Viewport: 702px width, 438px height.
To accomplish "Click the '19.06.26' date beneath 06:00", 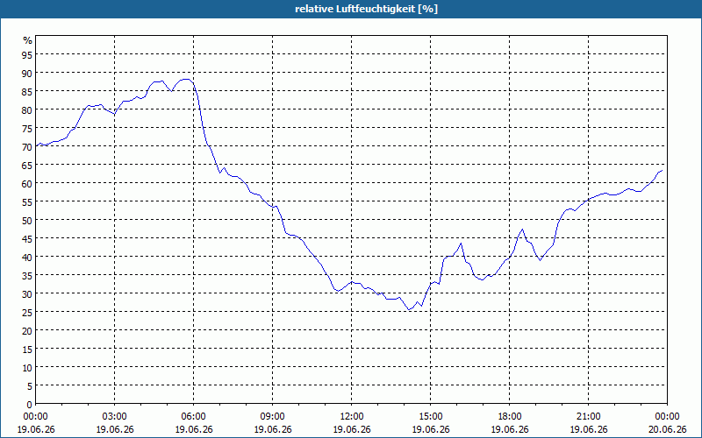I will tap(193, 429).
